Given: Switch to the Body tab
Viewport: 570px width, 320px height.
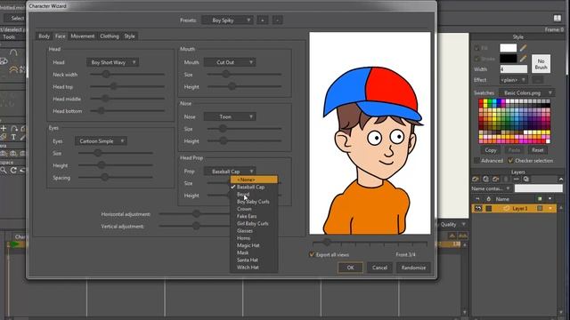Looking at the screenshot, I should click(44, 36).
